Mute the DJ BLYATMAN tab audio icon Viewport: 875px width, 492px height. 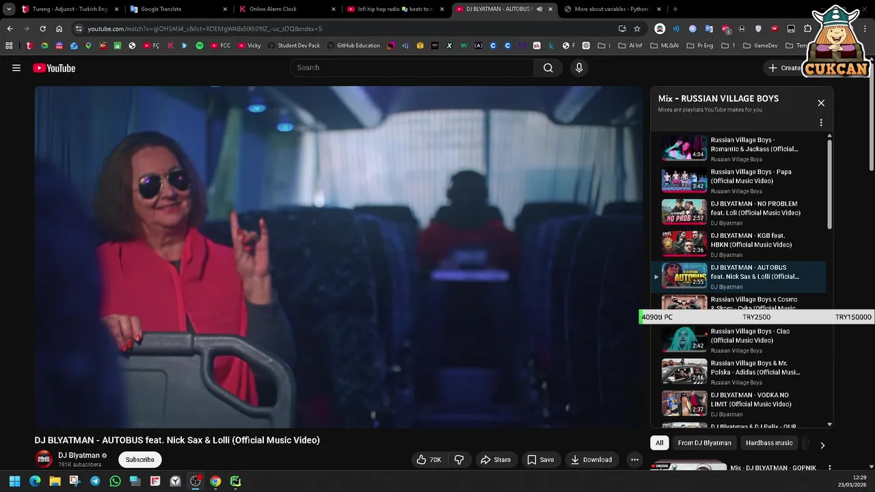540,9
